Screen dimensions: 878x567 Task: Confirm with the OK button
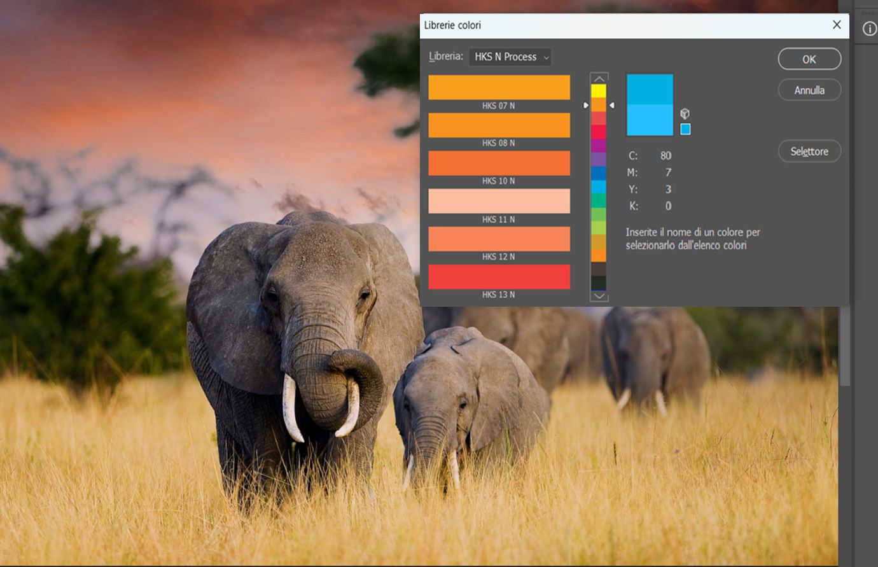pyautogui.click(x=809, y=59)
